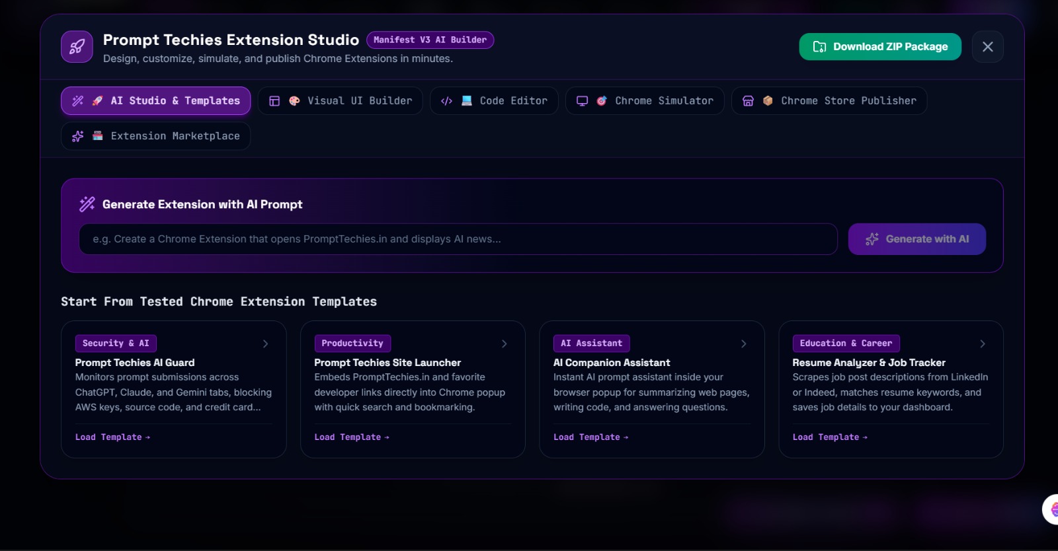1058x551 pixels.
Task: Go to Chrome Store Publisher tab
Action: point(829,101)
